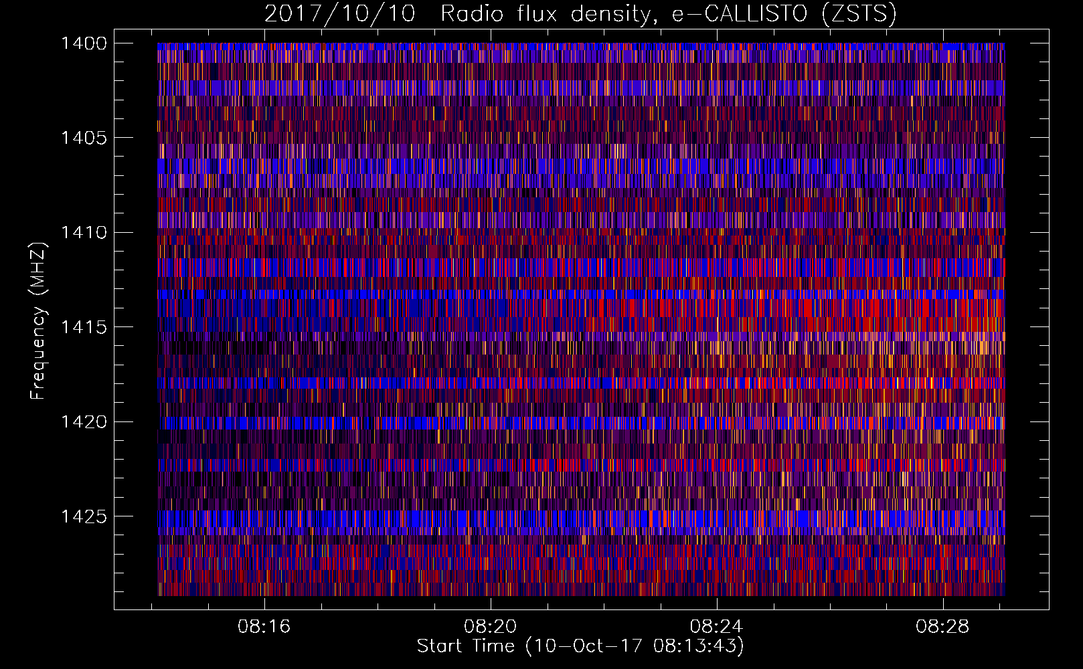The image size is (1083, 669).
Task: Click the 1410 frequency tick label
Action: click(x=84, y=233)
